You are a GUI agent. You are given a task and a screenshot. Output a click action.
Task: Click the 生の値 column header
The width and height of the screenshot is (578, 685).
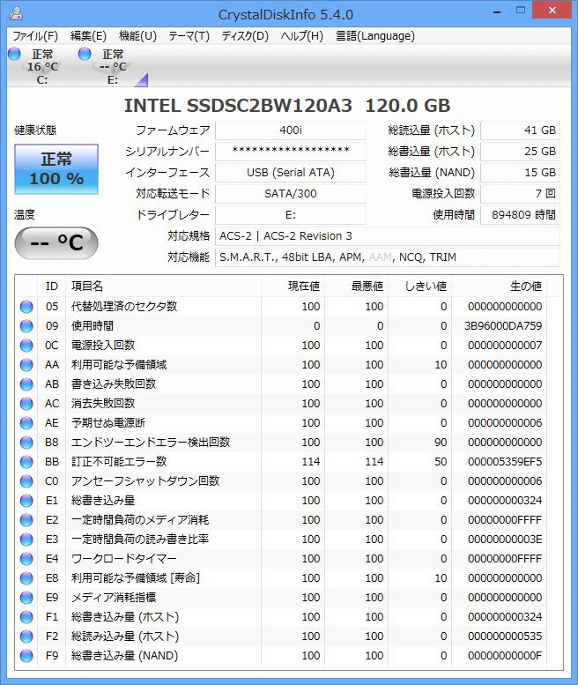[x=499, y=287]
